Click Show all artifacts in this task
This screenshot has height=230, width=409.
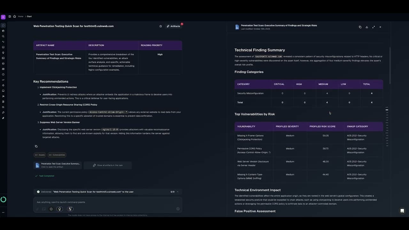(108, 165)
